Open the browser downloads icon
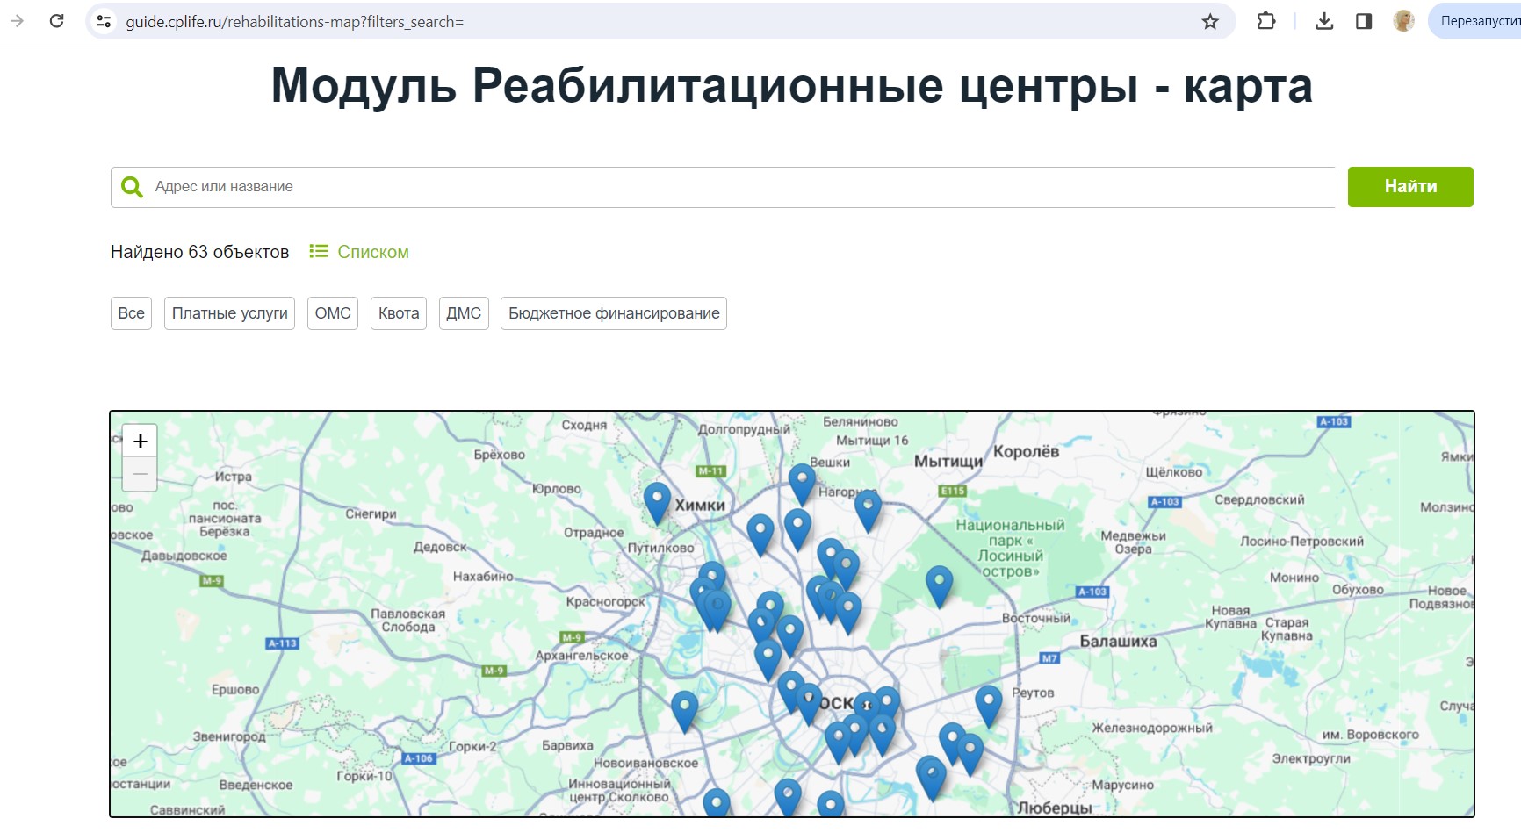1521x840 pixels. tap(1324, 21)
